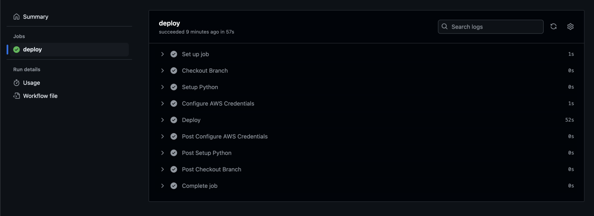The image size is (594, 216).
Task: Click the Set up job checkmark icon
Action: [x=174, y=54]
